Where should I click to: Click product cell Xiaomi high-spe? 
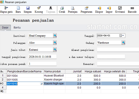(x=54, y=84)
